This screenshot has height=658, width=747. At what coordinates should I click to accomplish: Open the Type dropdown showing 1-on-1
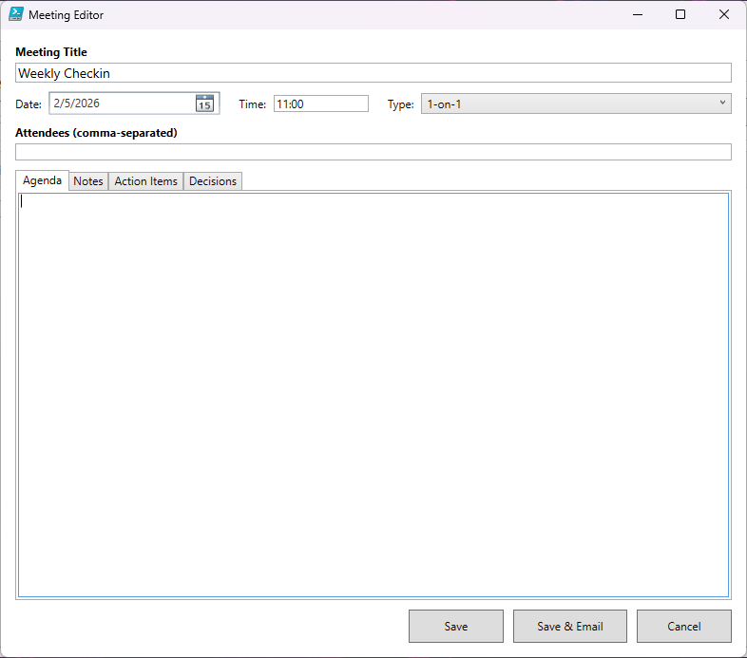[x=570, y=103]
